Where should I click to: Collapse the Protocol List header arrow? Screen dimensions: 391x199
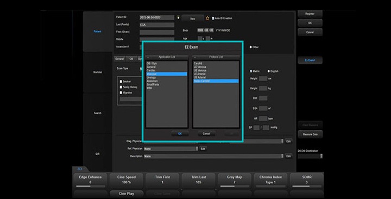pos(195,57)
